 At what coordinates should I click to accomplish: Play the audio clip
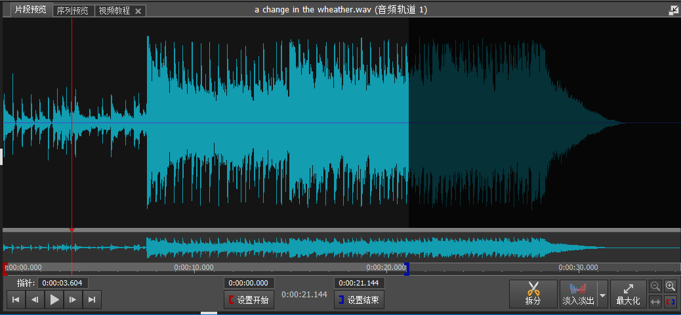pyautogui.click(x=54, y=299)
